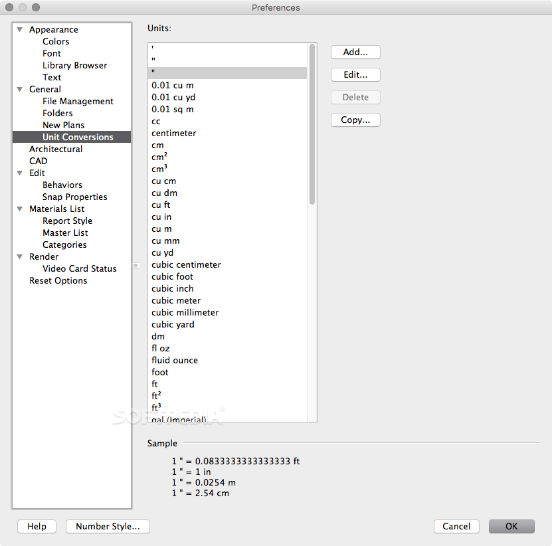This screenshot has height=546, width=552.
Task: Select the "foot" unit
Action: click(x=227, y=373)
